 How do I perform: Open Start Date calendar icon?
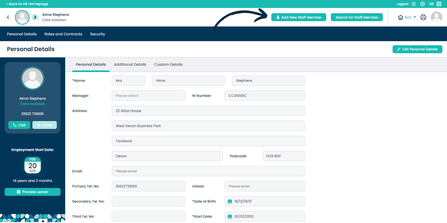click(230, 216)
